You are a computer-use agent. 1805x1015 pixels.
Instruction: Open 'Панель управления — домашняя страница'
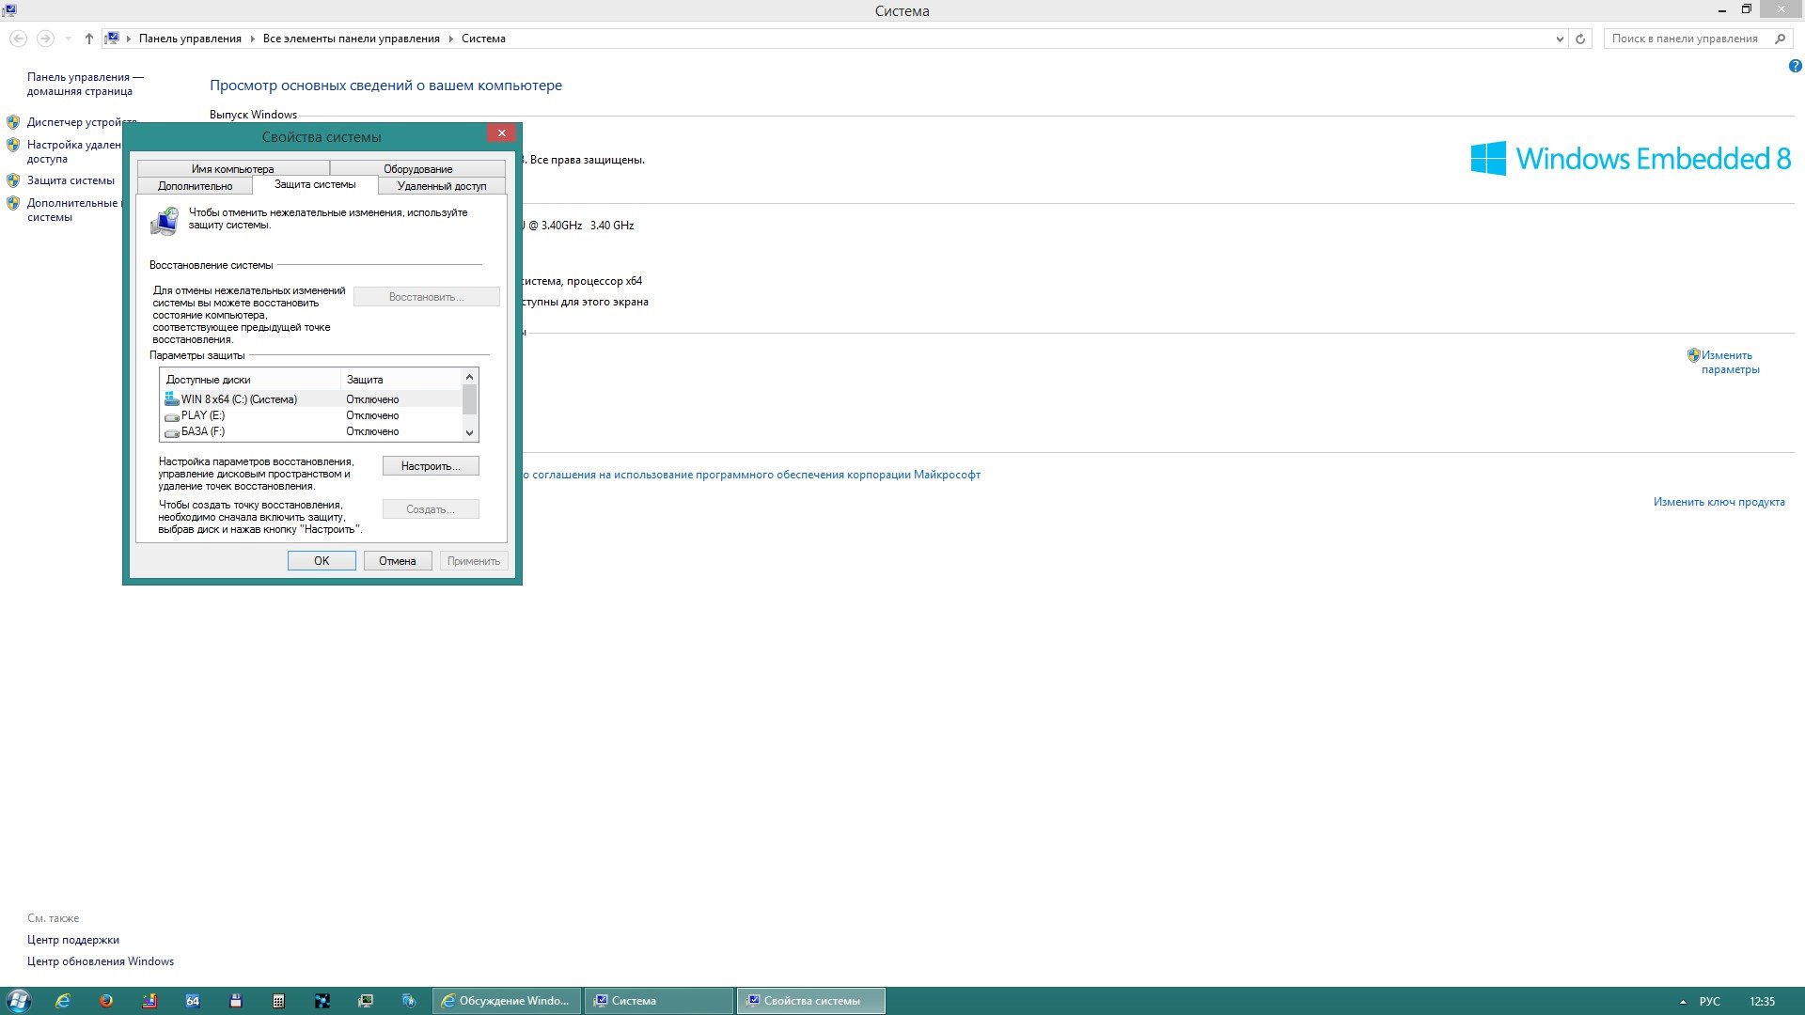85,84
